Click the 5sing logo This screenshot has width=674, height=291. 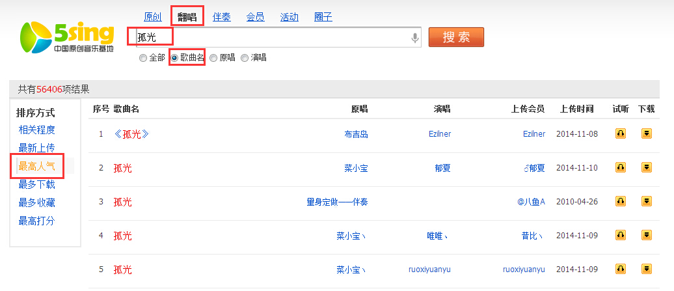coord(66,37)
